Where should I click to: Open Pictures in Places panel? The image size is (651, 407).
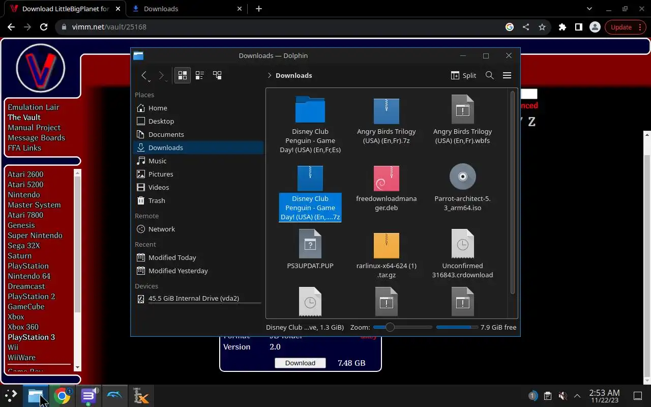click(198, 174)
